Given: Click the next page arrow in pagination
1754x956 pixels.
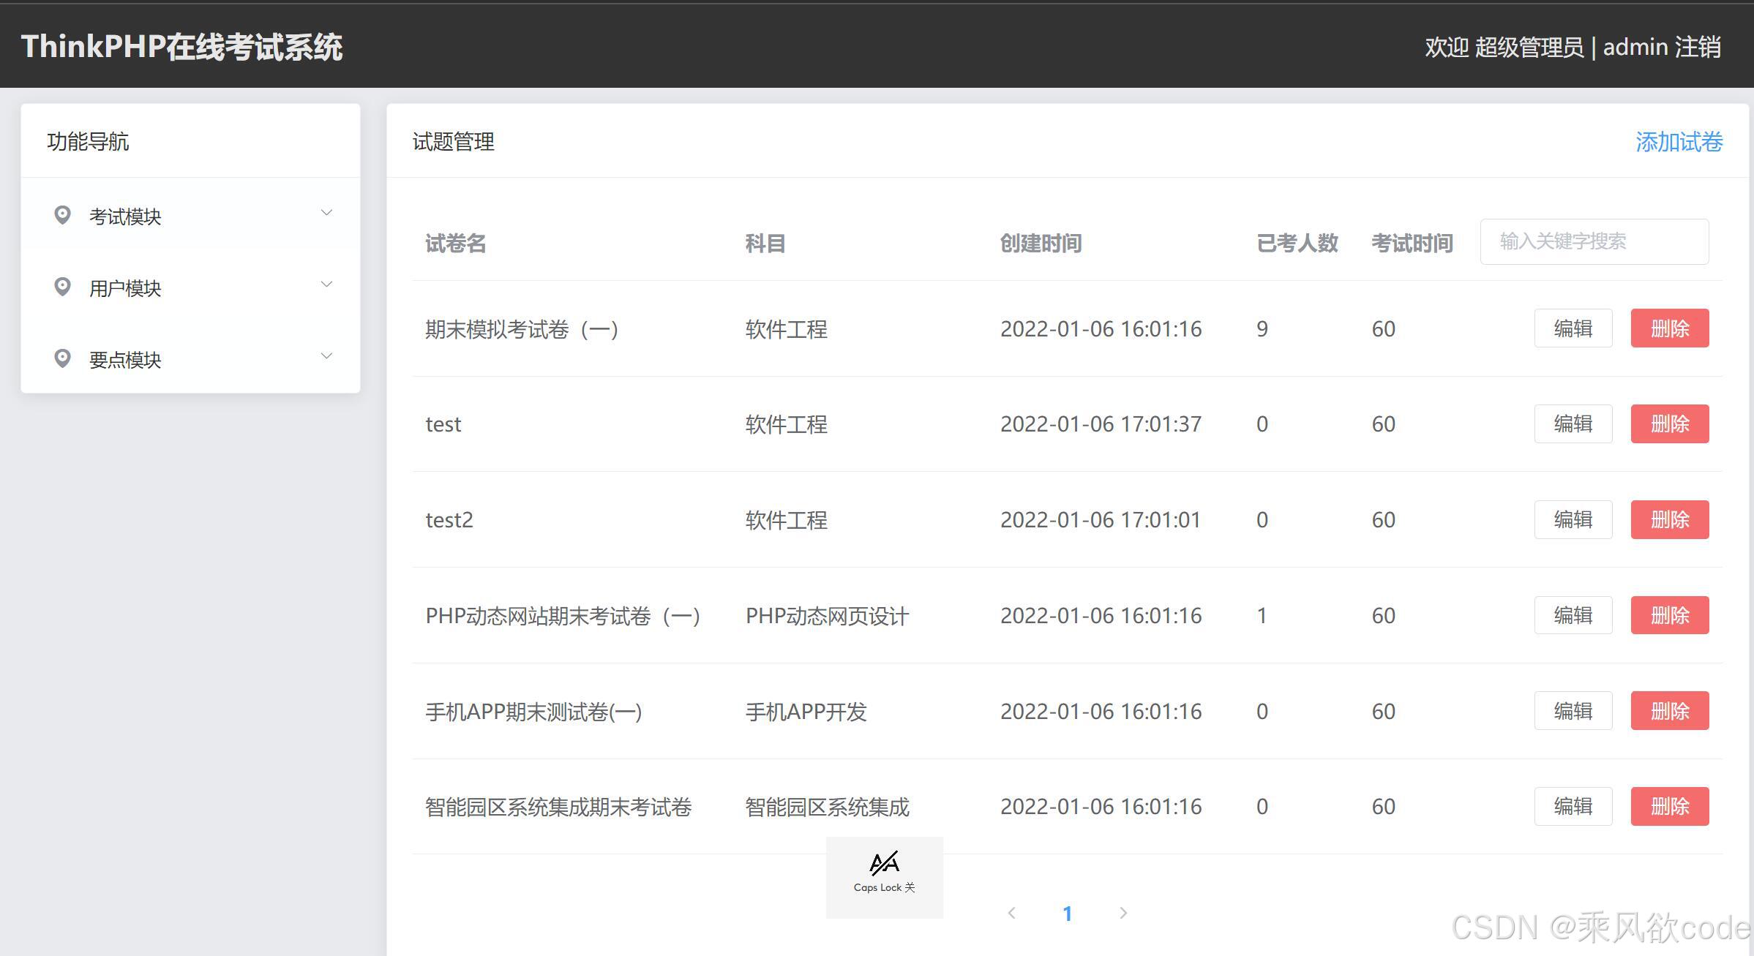Looking at the screenshot, I should click(1124, 913).
